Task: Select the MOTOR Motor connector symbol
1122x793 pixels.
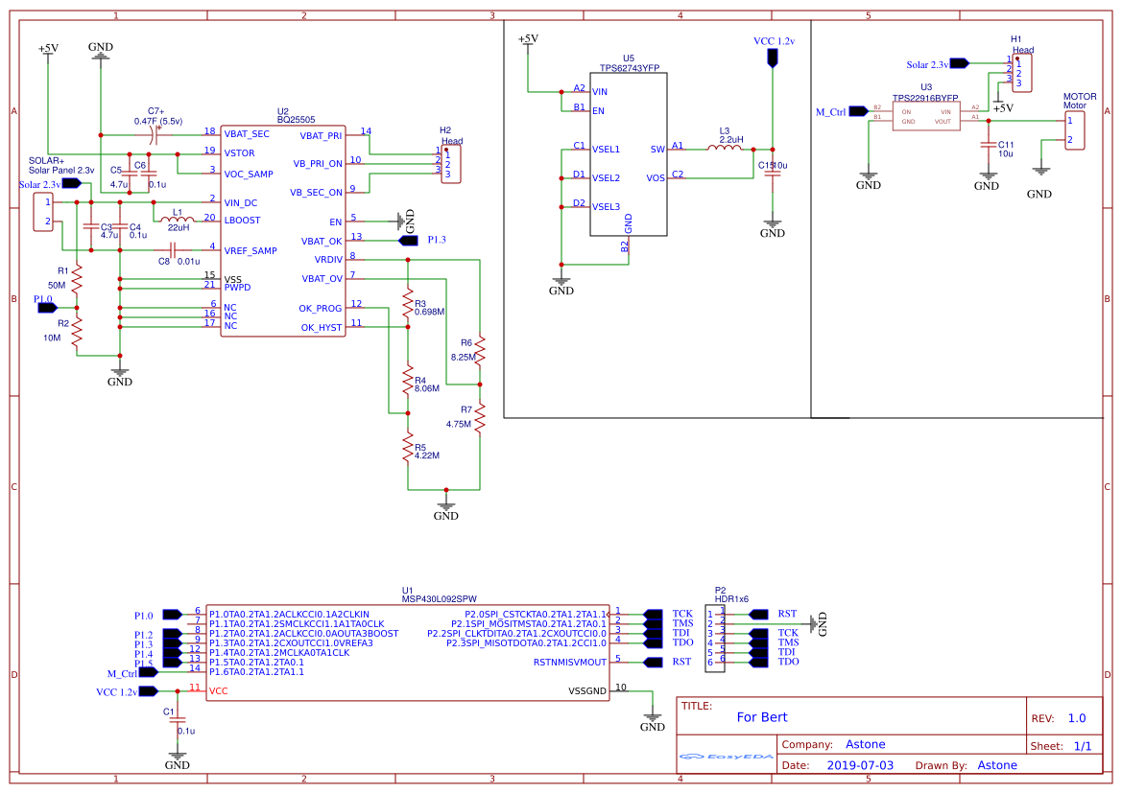Action: [x=1073, y=128]
